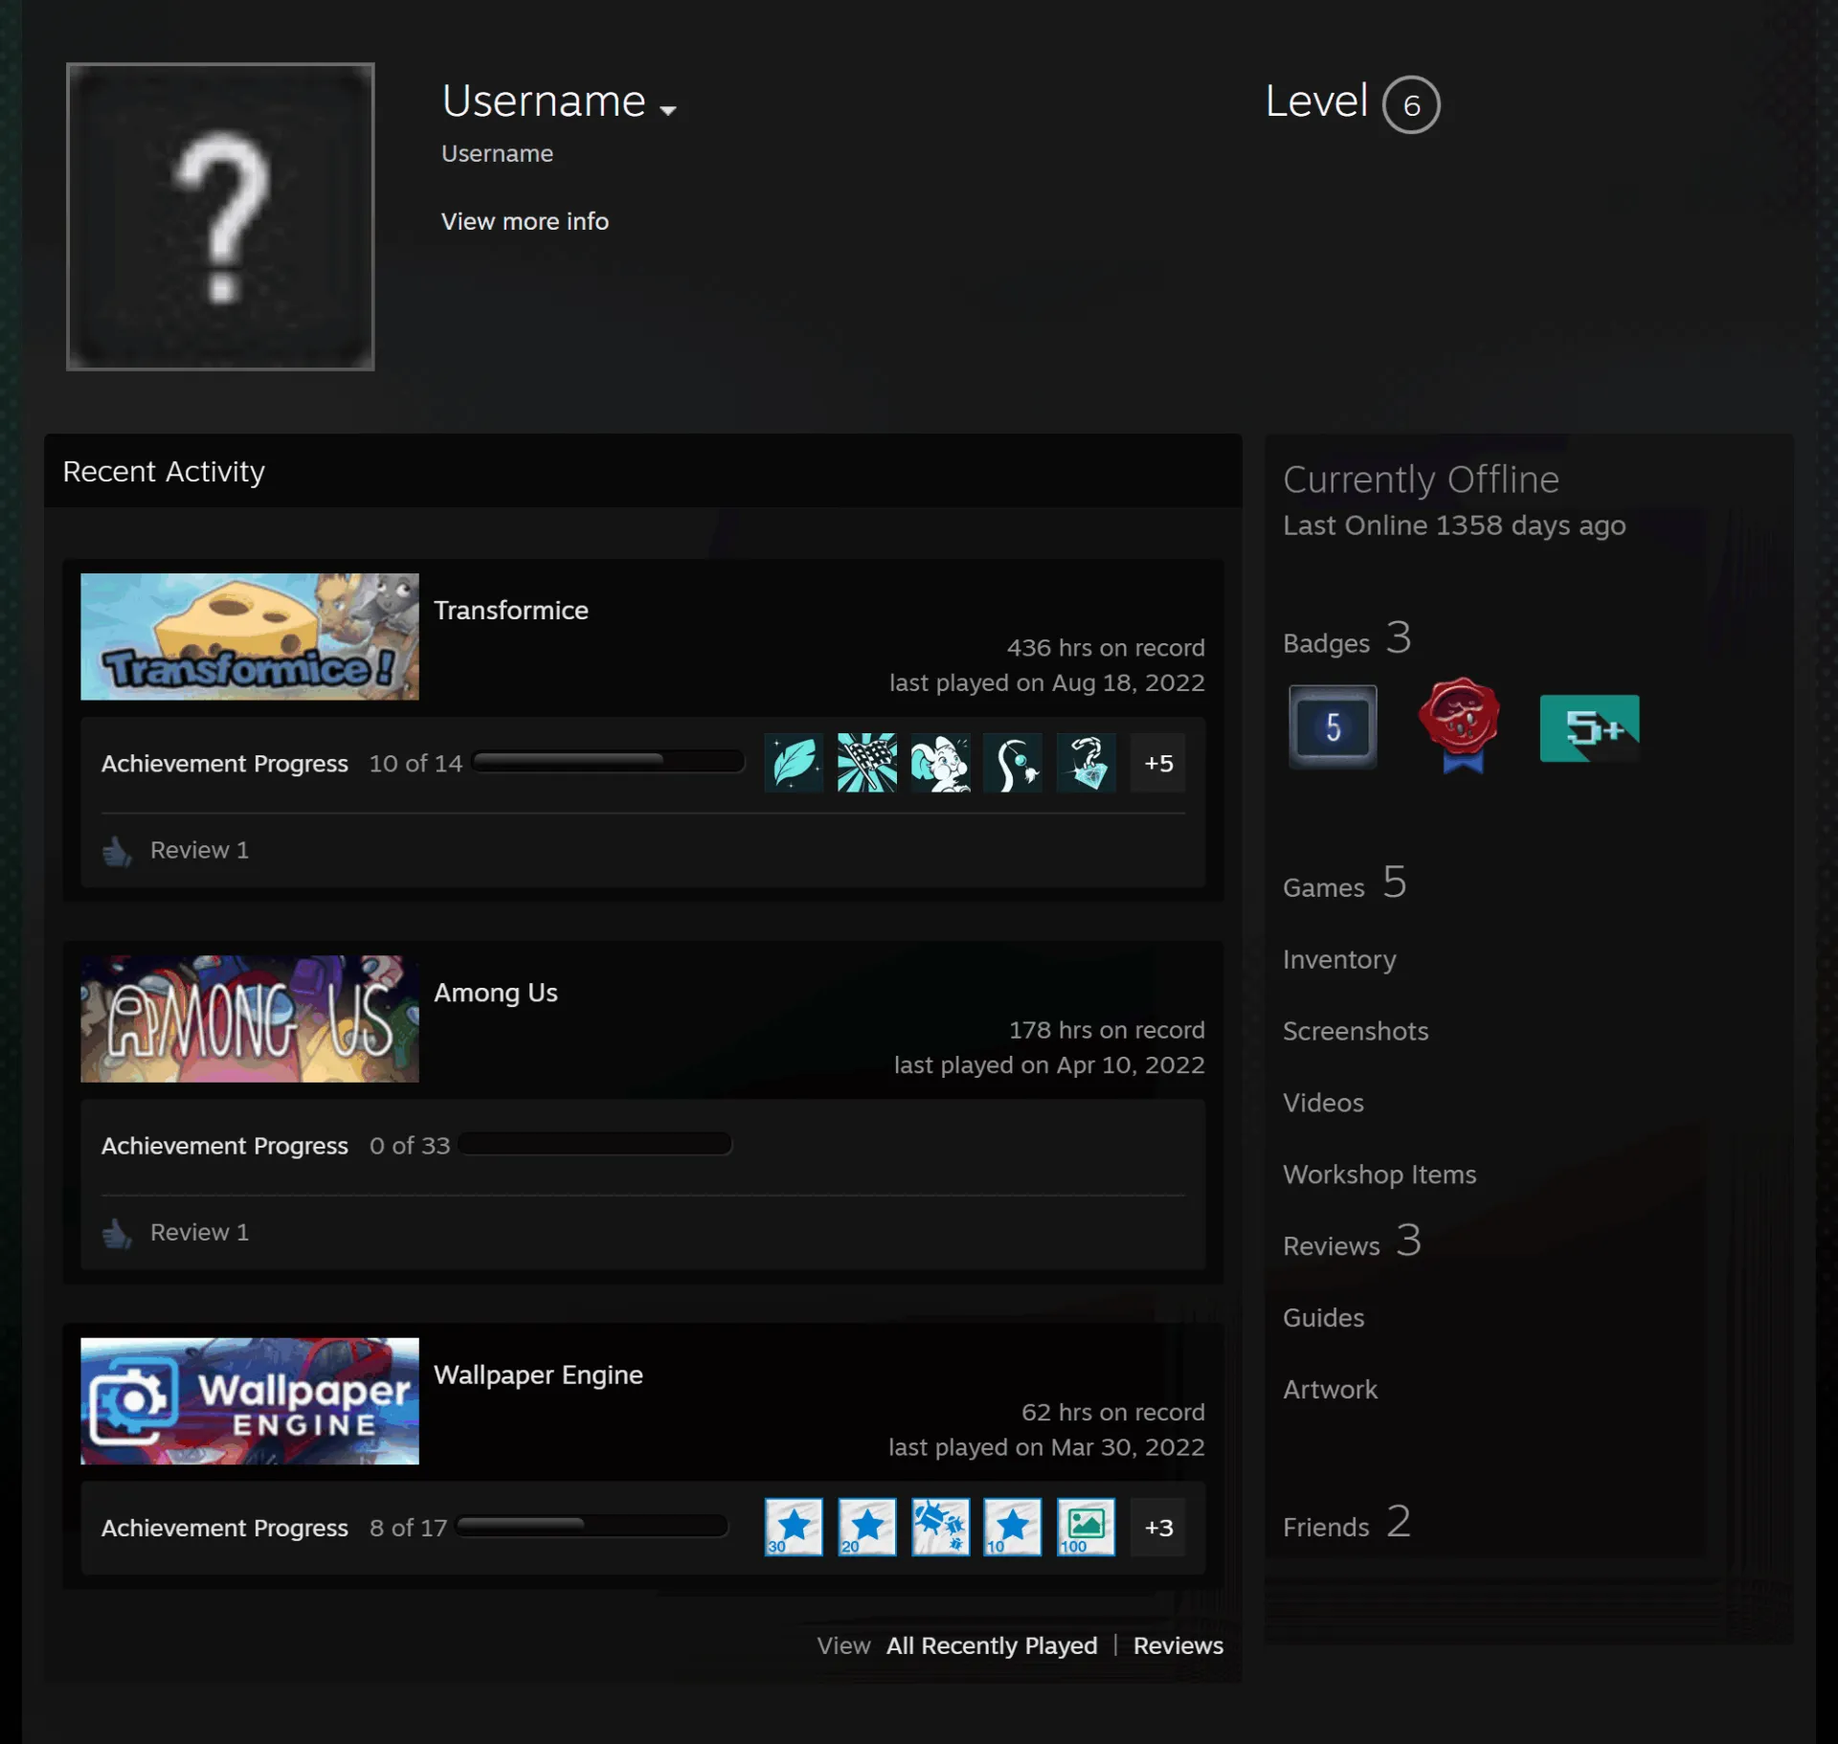Click the Reviews link beside All Recently Played

point(1178,1645)
